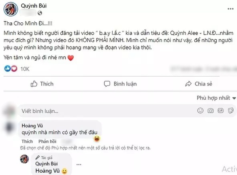The width and height of the screenshot is (237, 175).
Task: Like the post with Thích button
Action: (42, 84)
